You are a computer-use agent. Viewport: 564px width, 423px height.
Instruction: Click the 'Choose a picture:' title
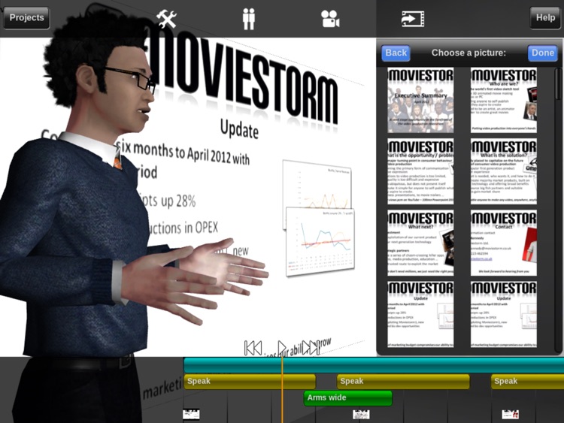468,53
